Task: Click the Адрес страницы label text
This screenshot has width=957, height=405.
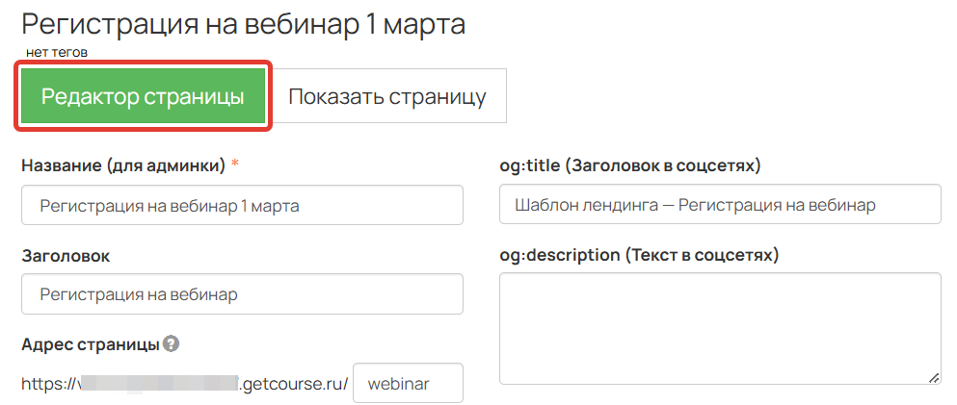Action: pyautogui.click(x=91, y=344)
